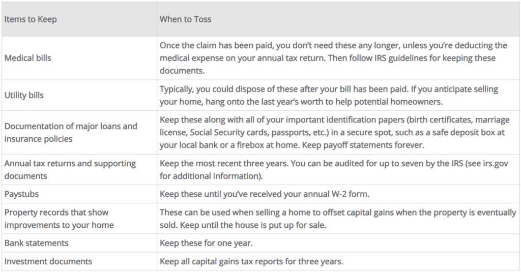Select the 'Bank statements' row label
Viewport: 521px width, 272px height.
point(36,243)
